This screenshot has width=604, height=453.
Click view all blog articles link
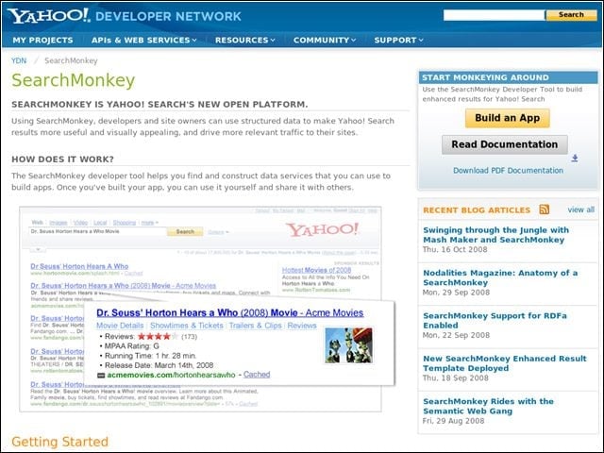coord(581,210)
